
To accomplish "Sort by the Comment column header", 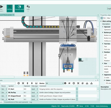I will pos(43,86).
